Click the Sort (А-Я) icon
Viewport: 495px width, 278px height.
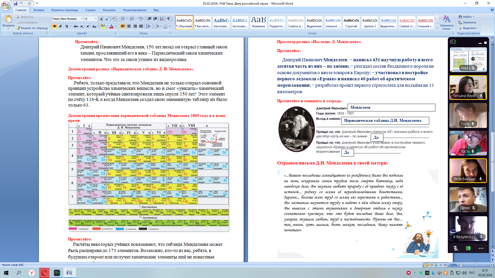click(x=162, y=19)
